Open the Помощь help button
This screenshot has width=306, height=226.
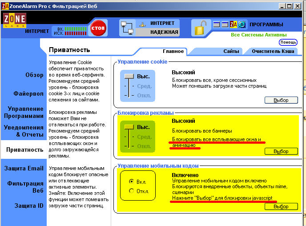point(288,42)
